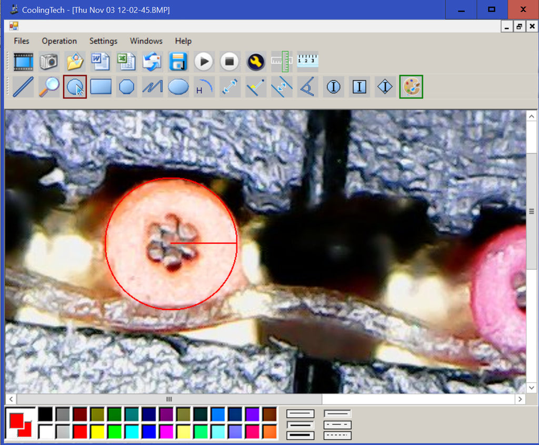Select the thickest solid line width
Viewport: 539px width, 445px height.
300,436
